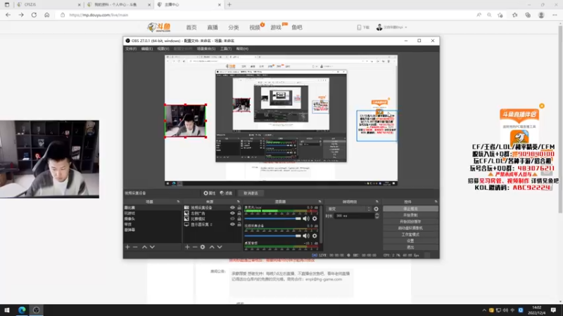Adjust the first mixer volume slider
Screen dimensions: 563x316
[x=272, y=218]
